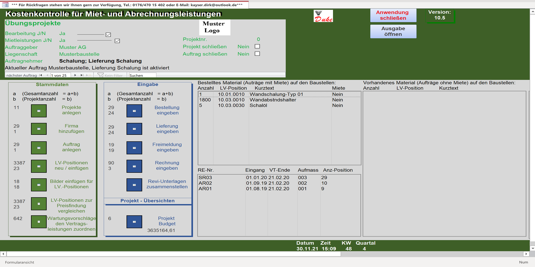Open Freimeldung eingeben via blue icon
Screen dimensions: 535x267
click(134, 148)
